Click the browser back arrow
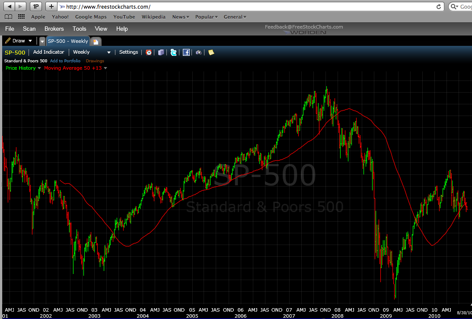The height and width of the screenshot is (319, 472). pyautogui.click(x=10, y=6)
